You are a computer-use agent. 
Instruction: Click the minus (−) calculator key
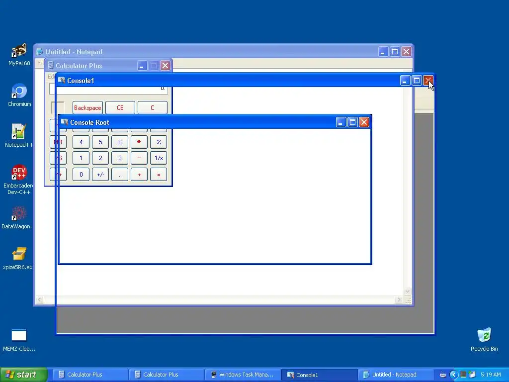[x=139, y=158]
